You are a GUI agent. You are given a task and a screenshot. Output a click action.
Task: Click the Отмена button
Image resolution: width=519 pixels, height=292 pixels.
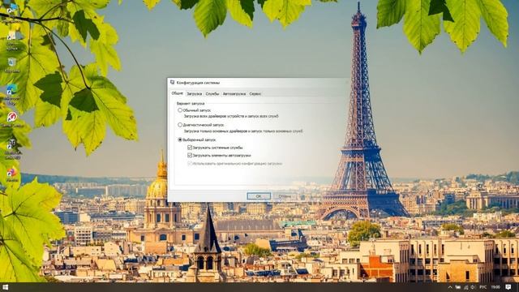point(285,196)
